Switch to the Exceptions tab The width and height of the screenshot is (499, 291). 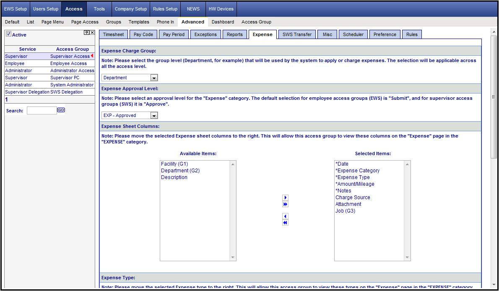pos(205,34)
